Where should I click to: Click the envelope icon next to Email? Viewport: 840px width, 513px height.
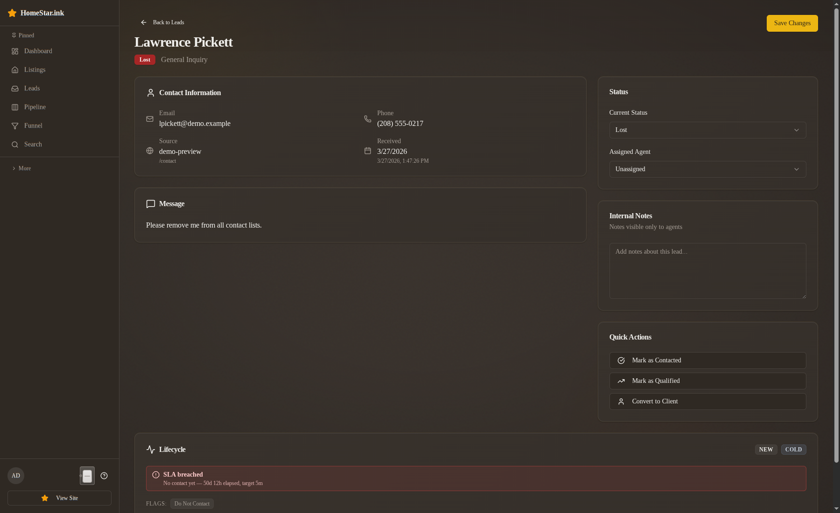(x=150, y=119)
